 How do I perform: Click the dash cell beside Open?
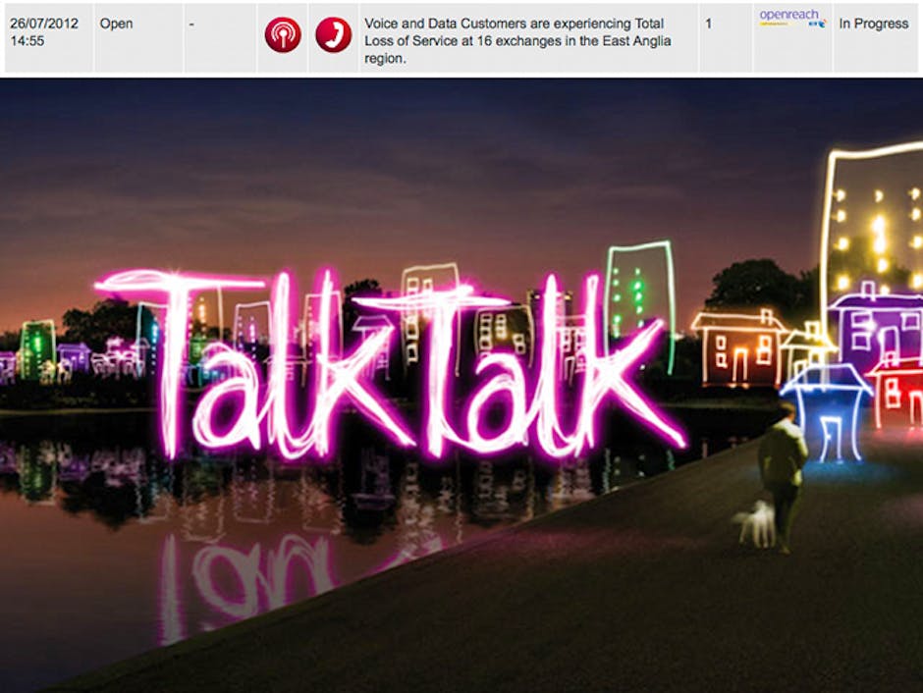coord(191,24)
